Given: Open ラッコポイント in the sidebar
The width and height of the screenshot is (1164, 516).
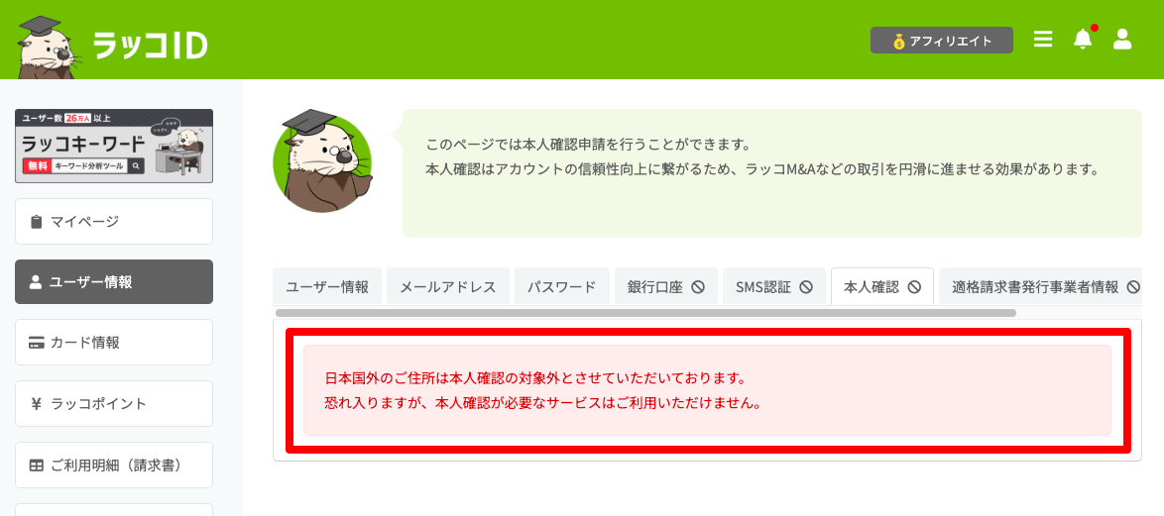Looking at the screenshot, I should 114,404.
